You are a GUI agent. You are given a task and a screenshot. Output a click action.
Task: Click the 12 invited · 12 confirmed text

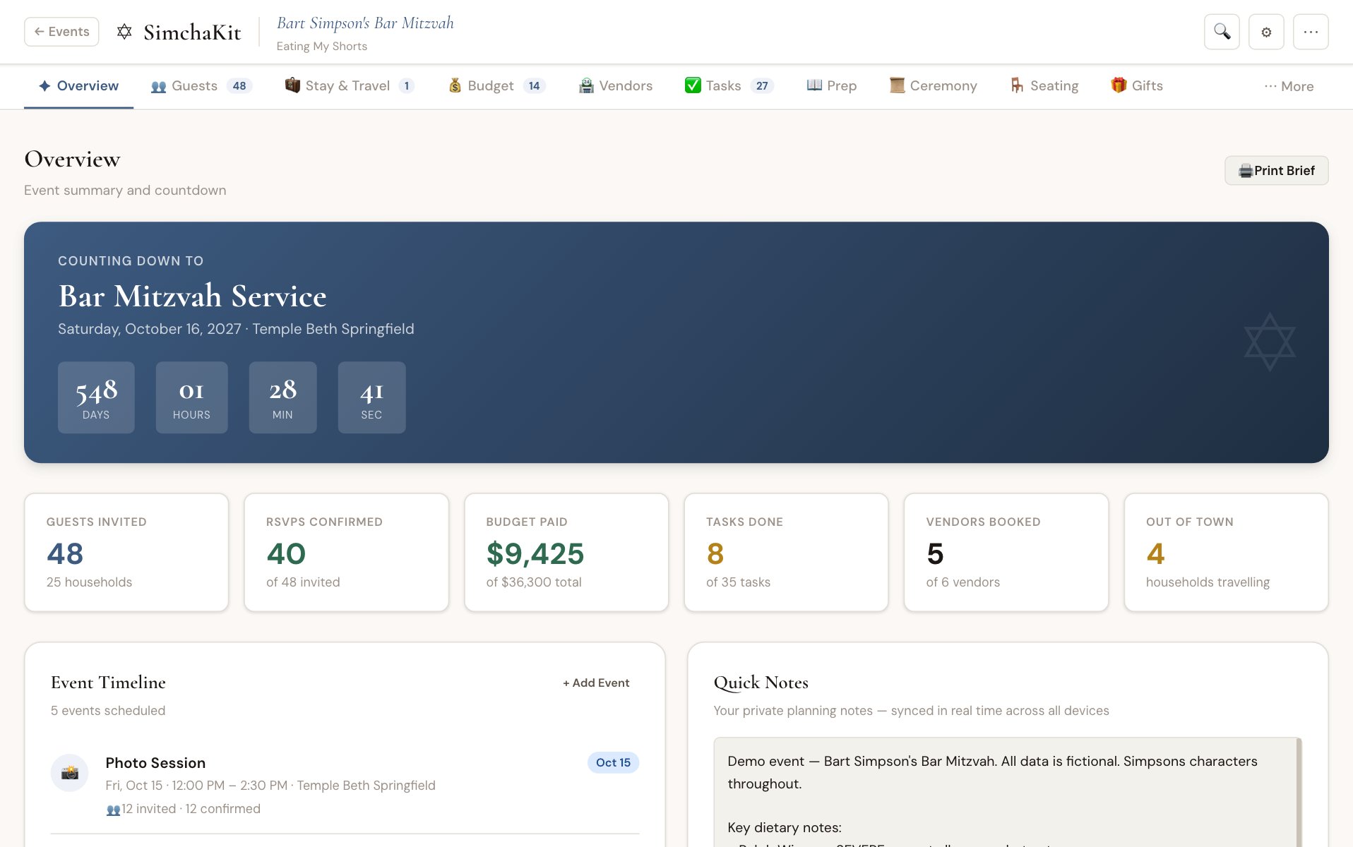click(191, 809)
